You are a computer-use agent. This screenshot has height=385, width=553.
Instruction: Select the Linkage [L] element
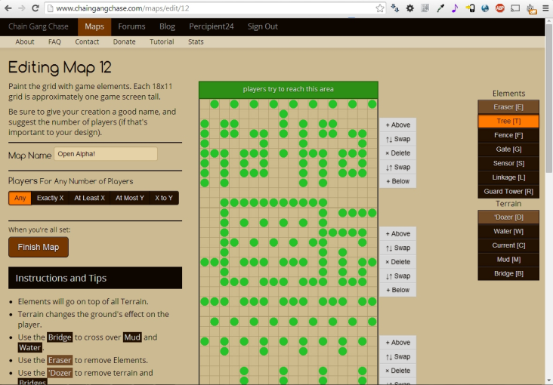[x=508, y=177]
